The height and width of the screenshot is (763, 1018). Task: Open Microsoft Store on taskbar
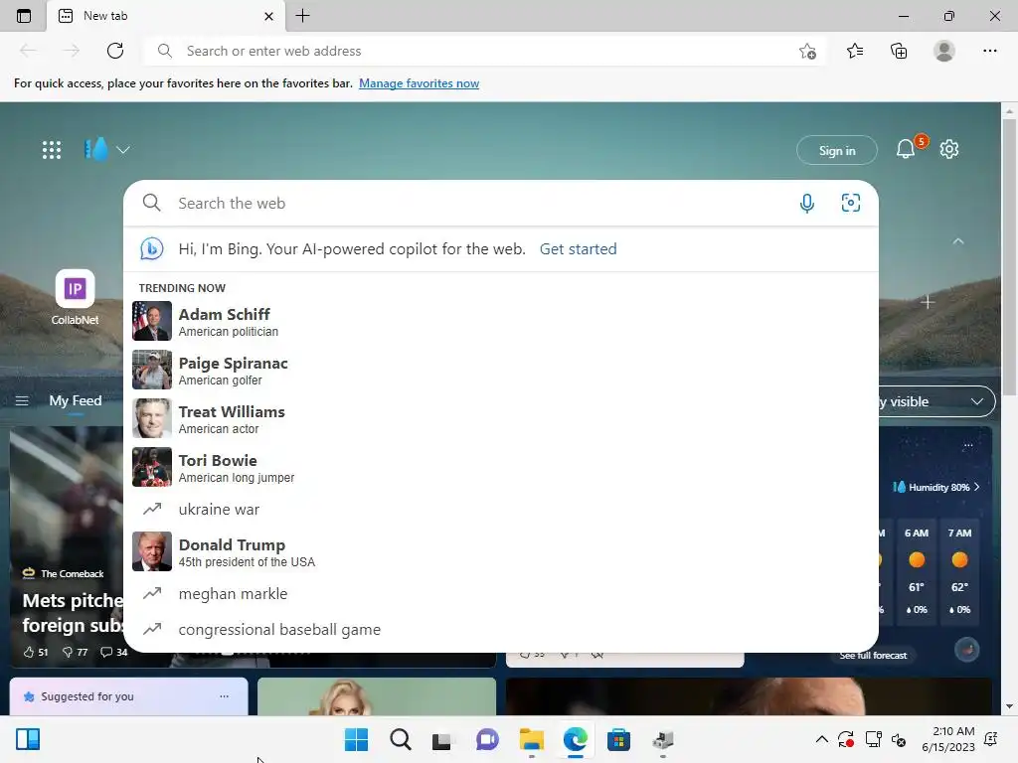click(x=618, y=739)
